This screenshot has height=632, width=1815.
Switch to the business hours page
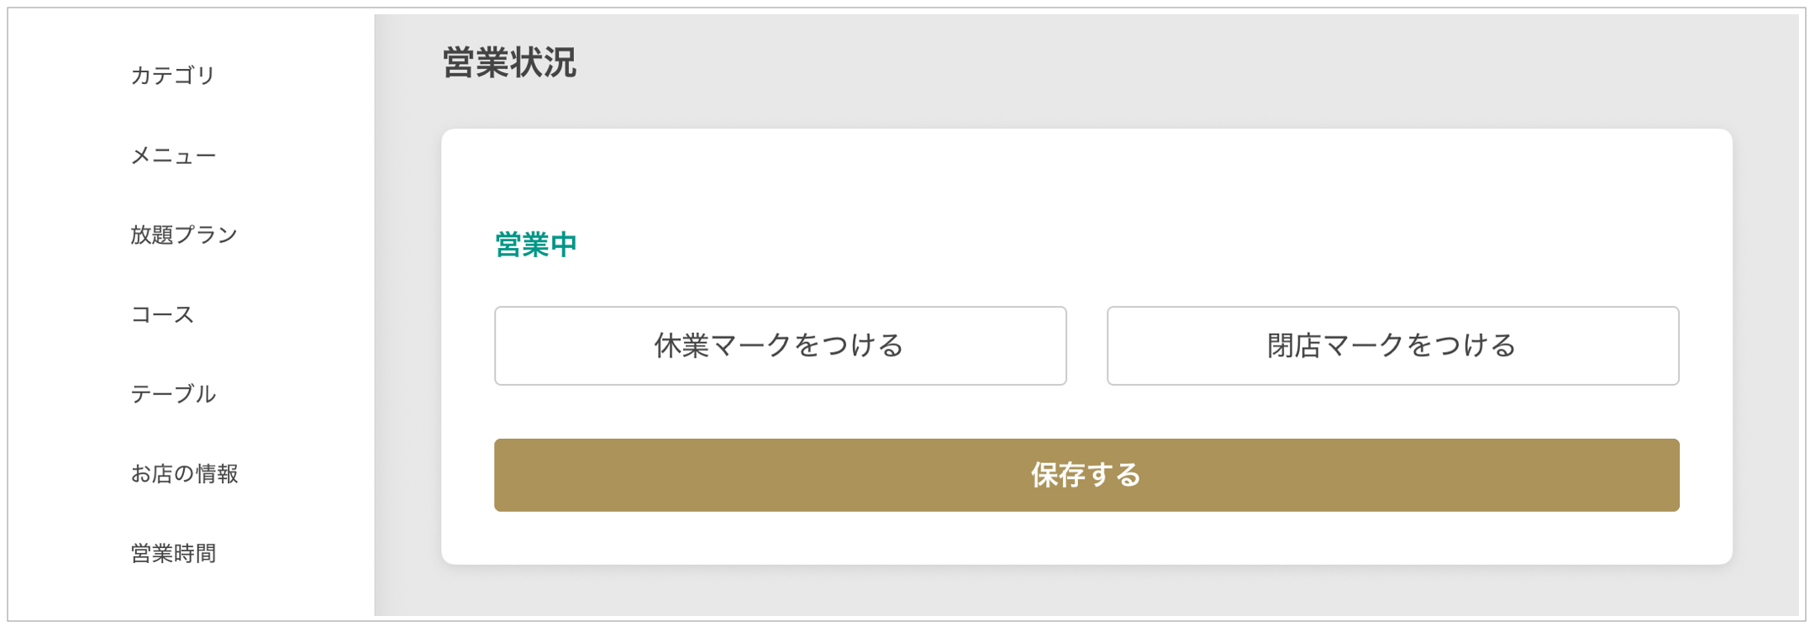(x=173, y=553)
